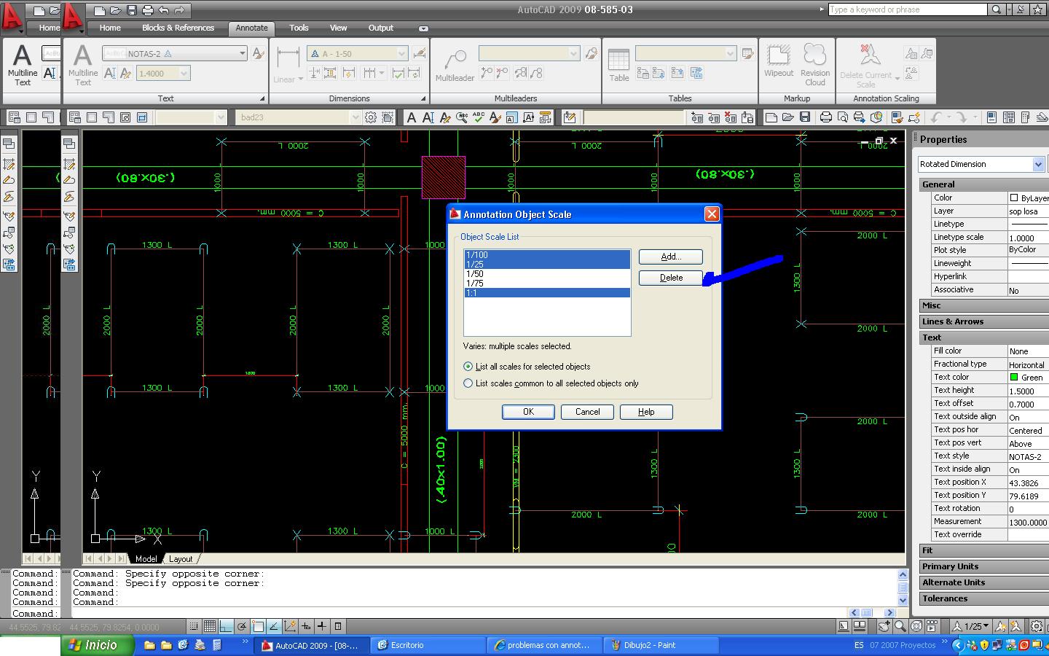
Task: Click the Open file icon in quick access toolbar
Action: (116, 10)
